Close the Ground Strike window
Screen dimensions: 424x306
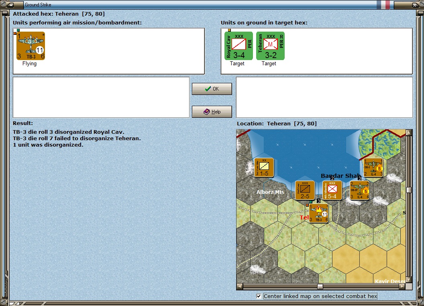pos(415,4)
